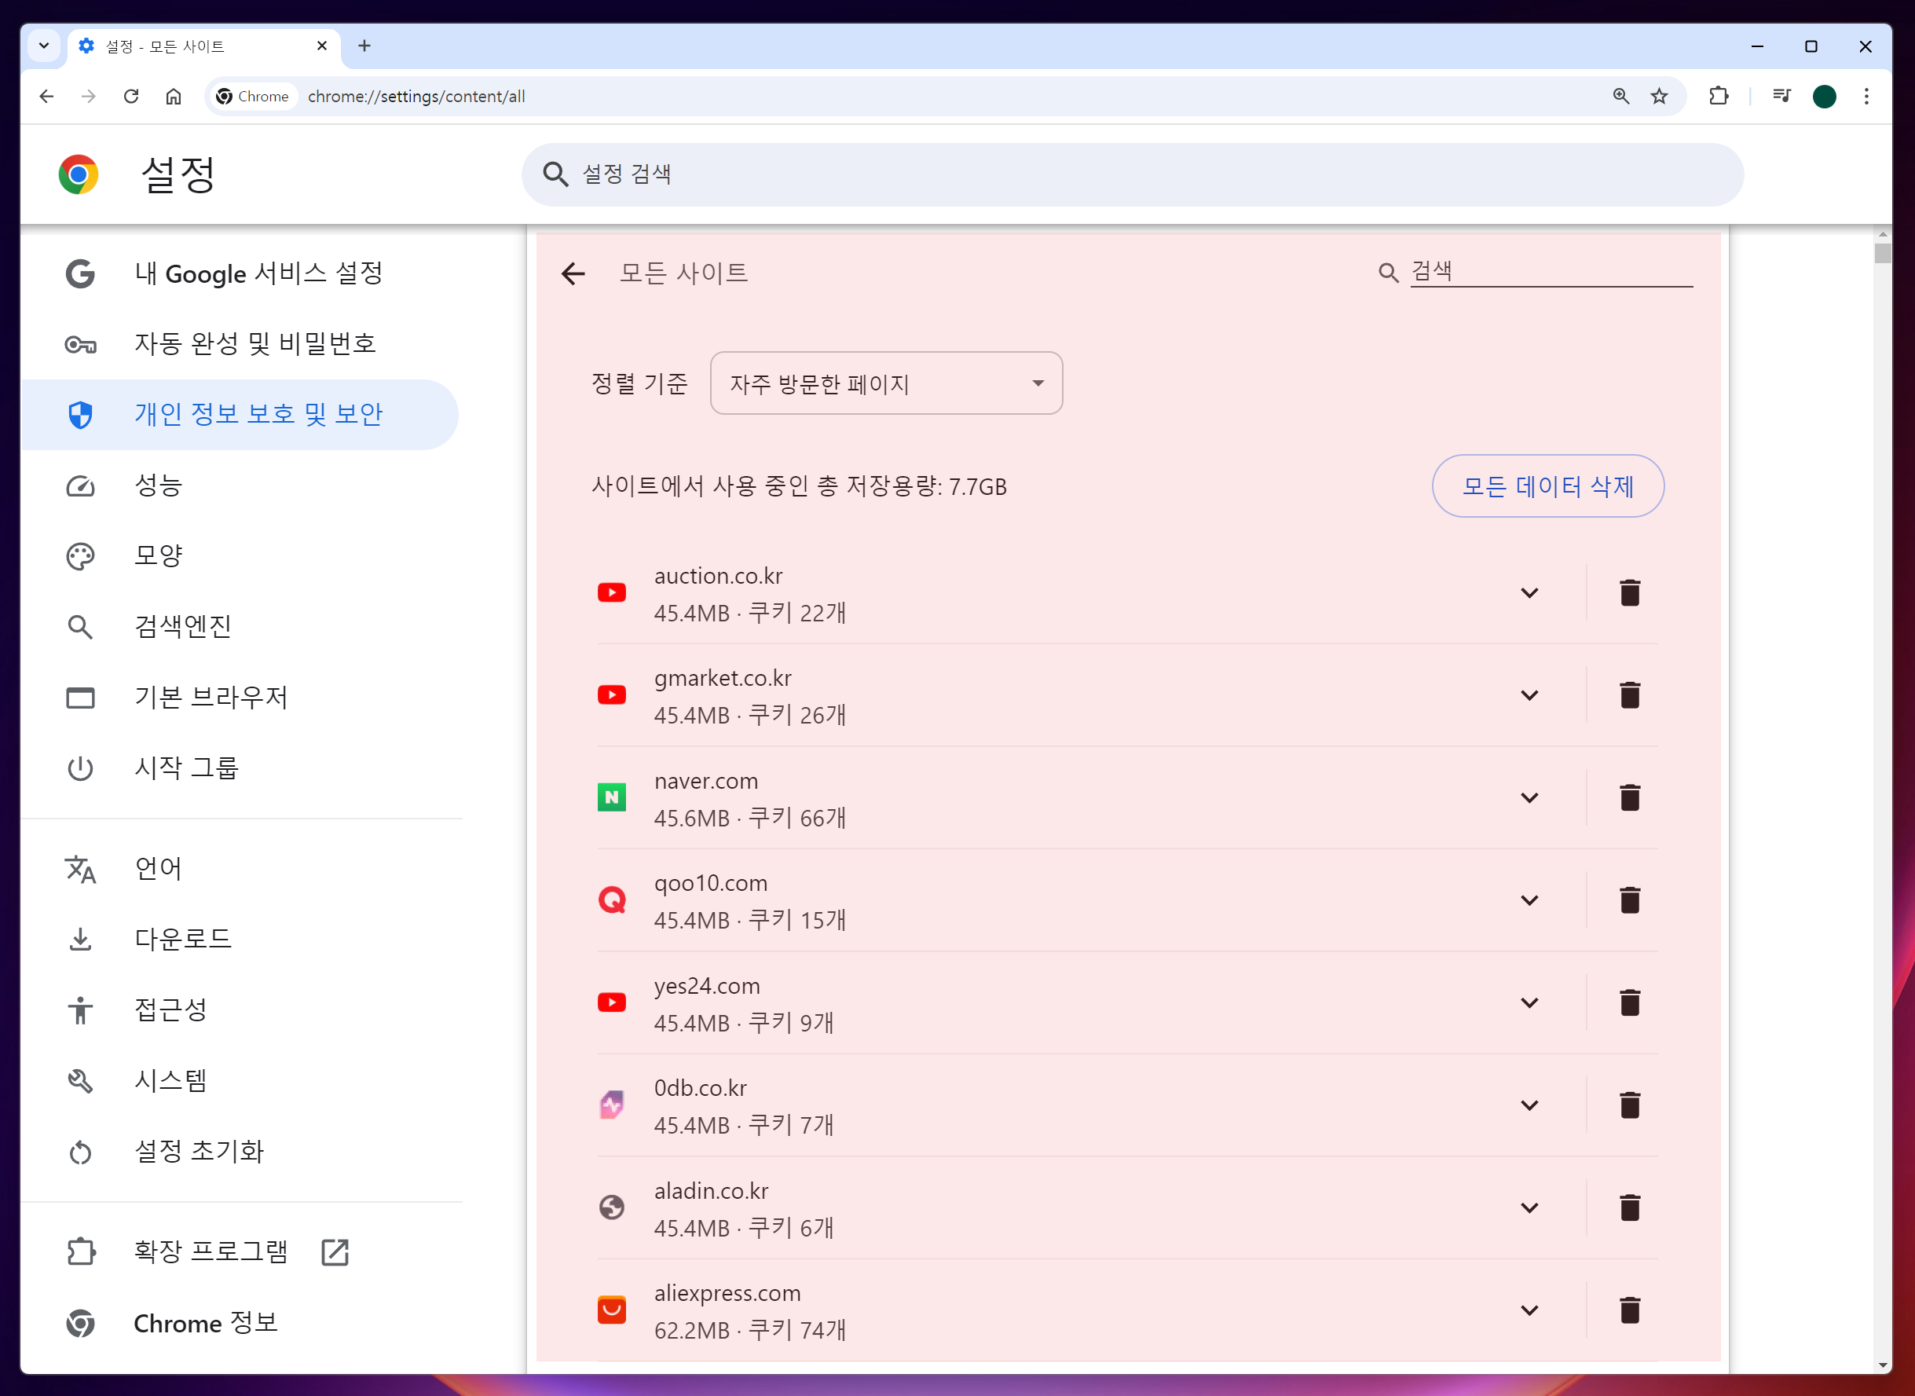1915x1396 pixels.
Task: Bookmark this page with star icon
Action: pyautogui.click(x=1659, y=97)
